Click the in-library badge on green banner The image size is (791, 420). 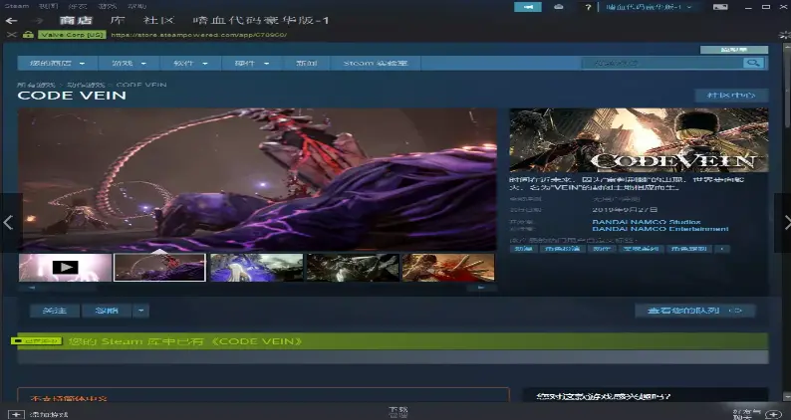coord(36,341)
